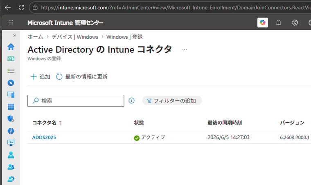
Task: Click the 最後の同期時刻 column header
Action: point(225,123)
